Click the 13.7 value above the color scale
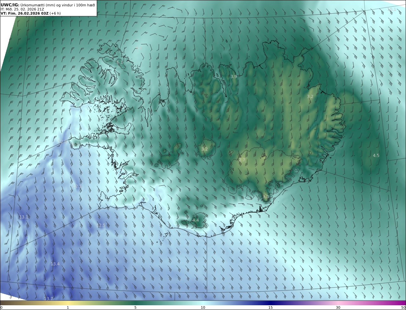Image resolution: width=406 pixels, height=310 pixels. (49, 299)
